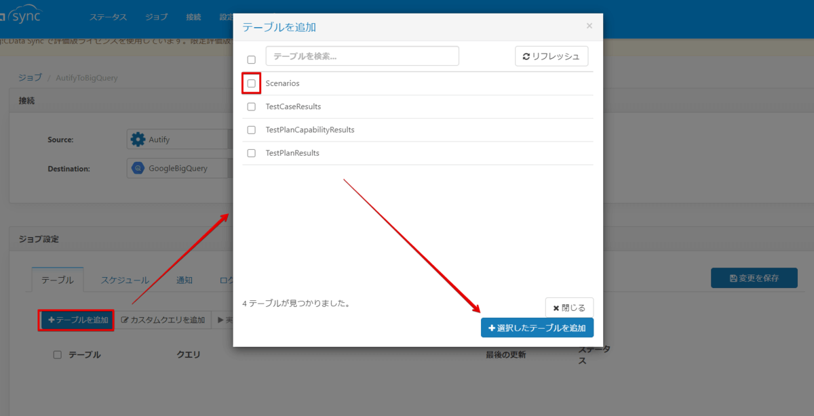Click the テーブルを検索 search field
814x416 pixels.
[x=362, y=56]
